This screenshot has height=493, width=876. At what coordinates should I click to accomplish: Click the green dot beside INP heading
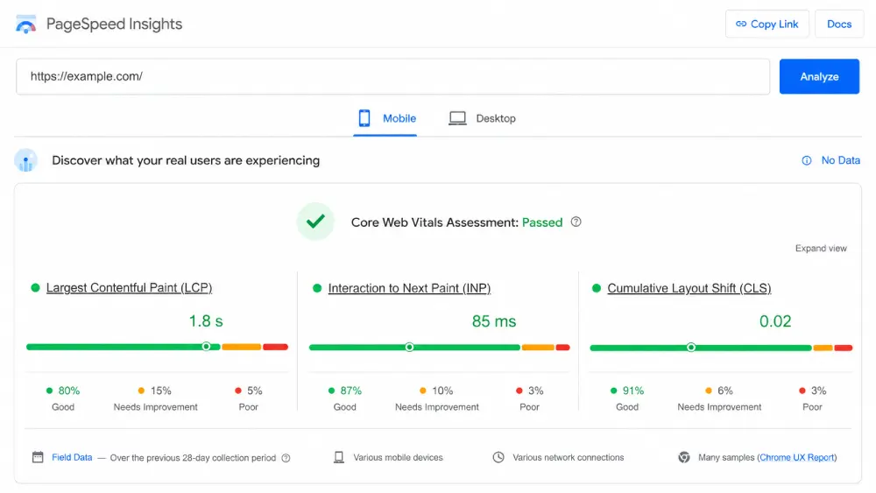coord(317,288)
